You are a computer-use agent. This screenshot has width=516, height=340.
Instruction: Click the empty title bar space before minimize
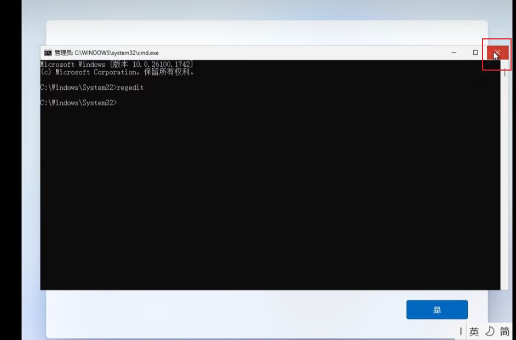click(301, 53)
